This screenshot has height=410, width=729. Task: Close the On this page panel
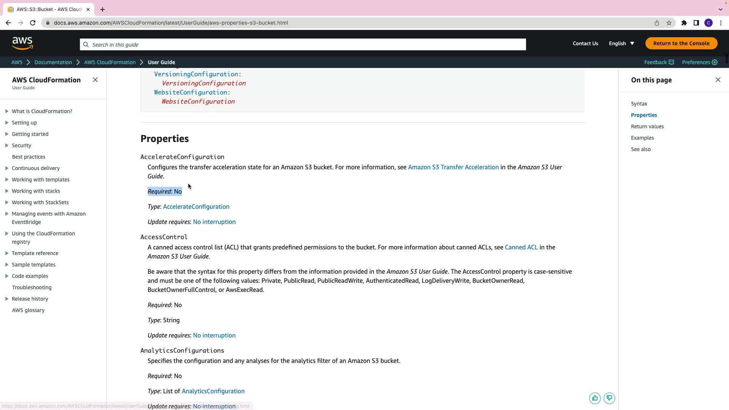tap(718, 80)
